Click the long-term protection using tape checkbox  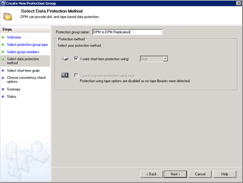(76, 75)
